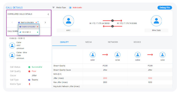The image size is (180, 94).
Task: Go to next correlated call arrow
Action: click(45, 22)
